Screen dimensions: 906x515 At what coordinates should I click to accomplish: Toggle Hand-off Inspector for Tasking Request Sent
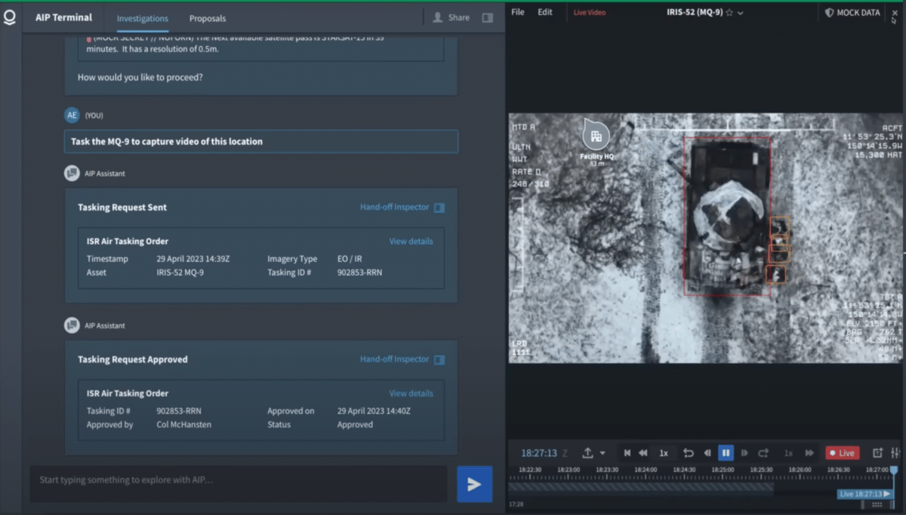(439, 208)
